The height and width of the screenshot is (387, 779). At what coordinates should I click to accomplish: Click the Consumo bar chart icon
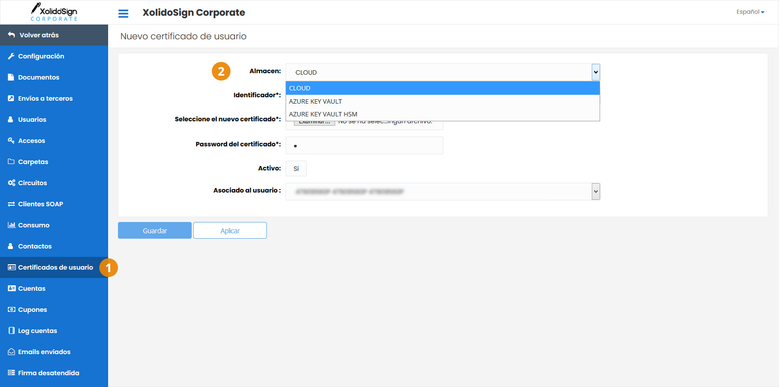11,225
